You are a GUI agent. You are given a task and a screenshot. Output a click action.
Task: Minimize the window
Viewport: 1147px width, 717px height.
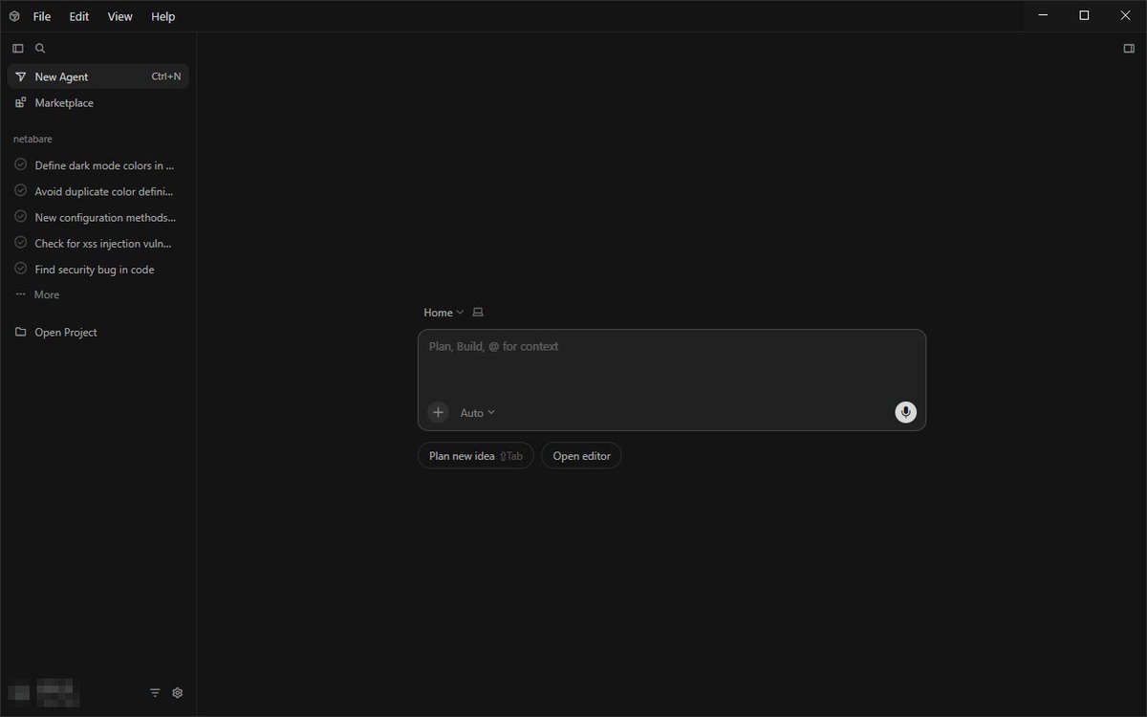[1044, 15]
